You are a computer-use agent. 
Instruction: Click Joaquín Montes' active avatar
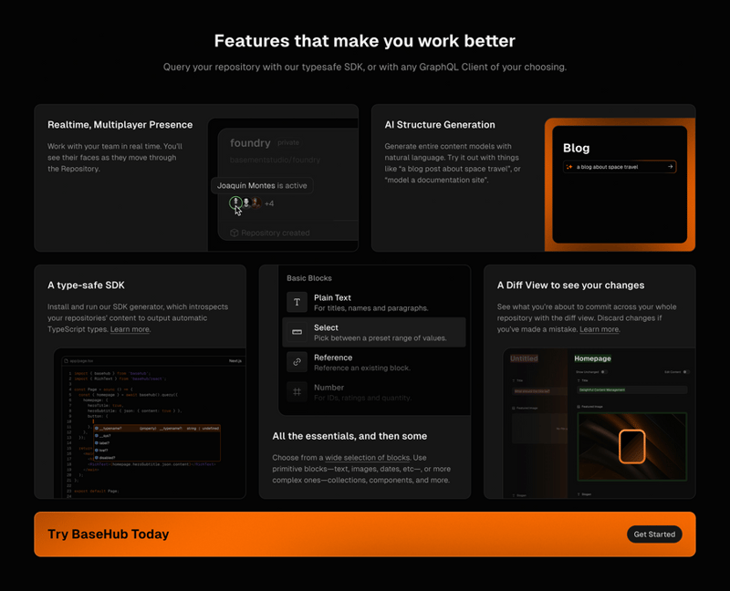235,202
